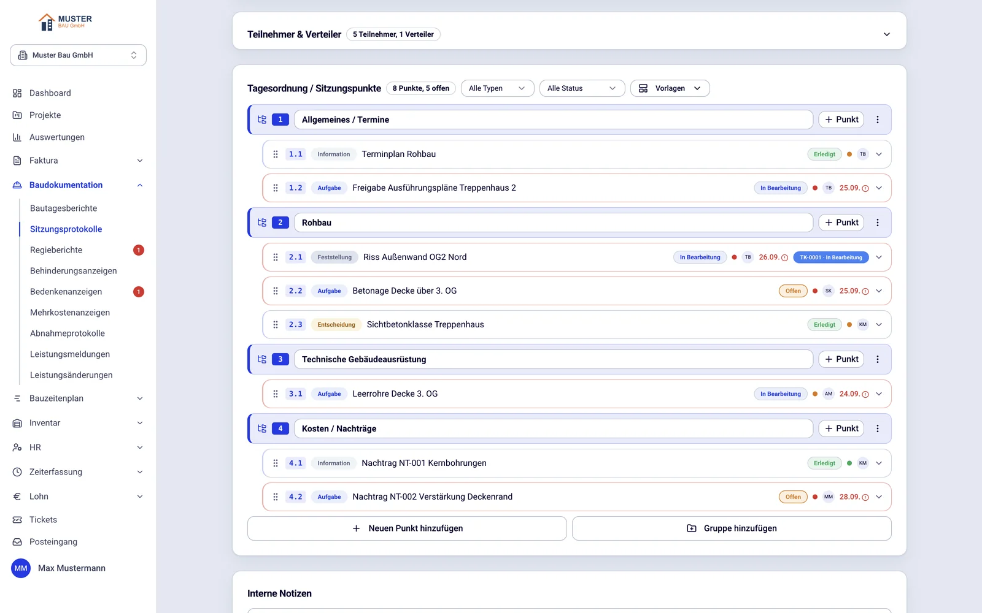Click Gruppe hinzufügen button
982x613 pixels.
[x=732, y=528]
